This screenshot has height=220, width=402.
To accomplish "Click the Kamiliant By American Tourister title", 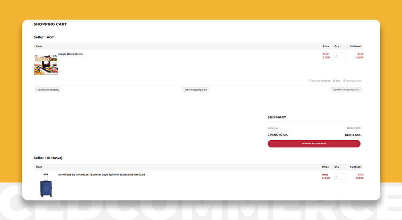I will pyautogui.click(x=102, y=175).
